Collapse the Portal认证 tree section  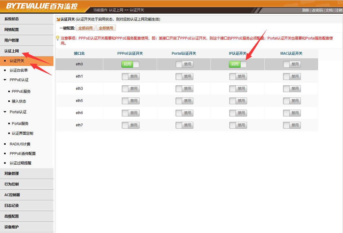[x=5, y=112]
